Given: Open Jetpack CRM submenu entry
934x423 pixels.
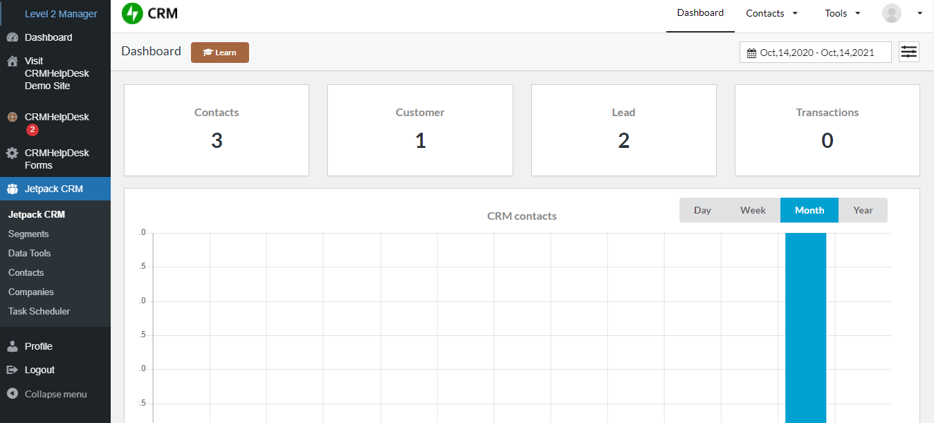Looking at the screenshot, I should pos(37,214).
